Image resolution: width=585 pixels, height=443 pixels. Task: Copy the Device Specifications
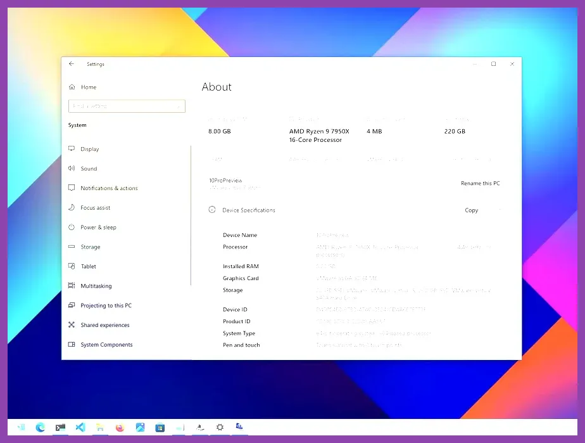(x=471, y=210)
